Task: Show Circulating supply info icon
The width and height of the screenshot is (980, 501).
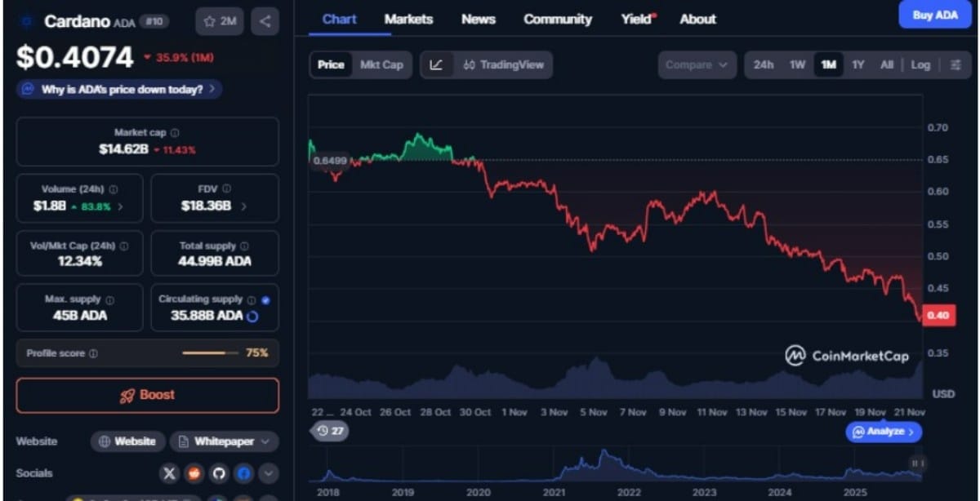Action: (x=252, y=299)
